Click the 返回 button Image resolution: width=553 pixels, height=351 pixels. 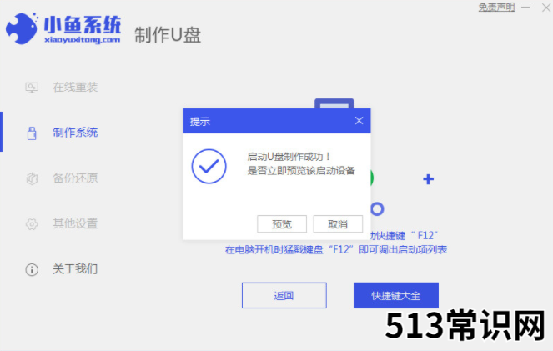pos(284,295)
